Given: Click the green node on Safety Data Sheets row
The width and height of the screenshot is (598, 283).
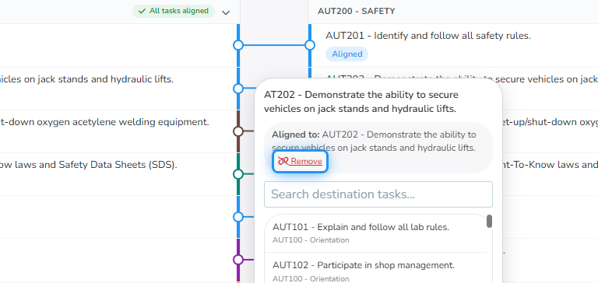Looking at the screenshot, I should (x=238, y=174).
